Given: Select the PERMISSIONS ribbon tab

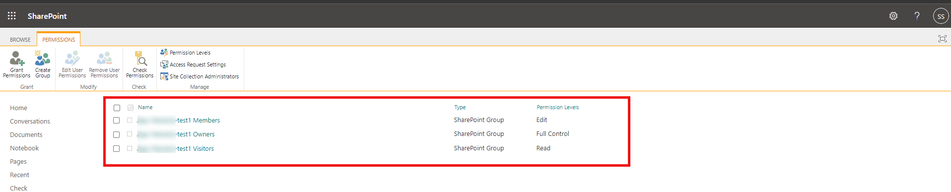Looking at the screenshot, I should point(59,40).
